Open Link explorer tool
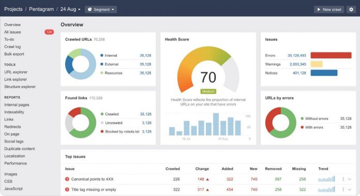 (16, 80)
